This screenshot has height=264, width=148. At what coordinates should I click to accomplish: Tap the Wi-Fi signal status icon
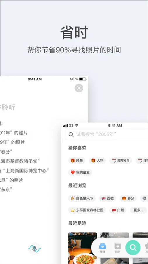coord(76,126)
